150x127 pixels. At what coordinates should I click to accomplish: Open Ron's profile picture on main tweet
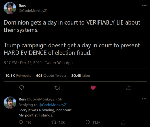coord(10,8)
